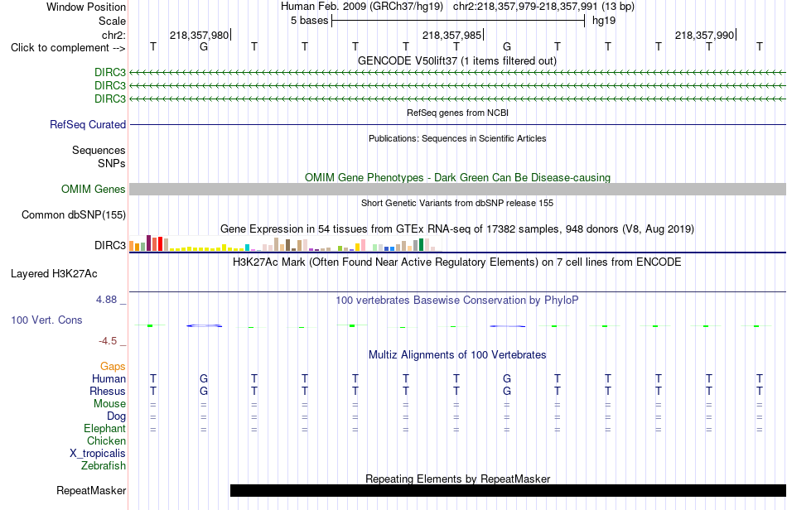Screen dimensions: 787x510
Task: Click the "Chicken" species label
Action: (x=106, y=440)
